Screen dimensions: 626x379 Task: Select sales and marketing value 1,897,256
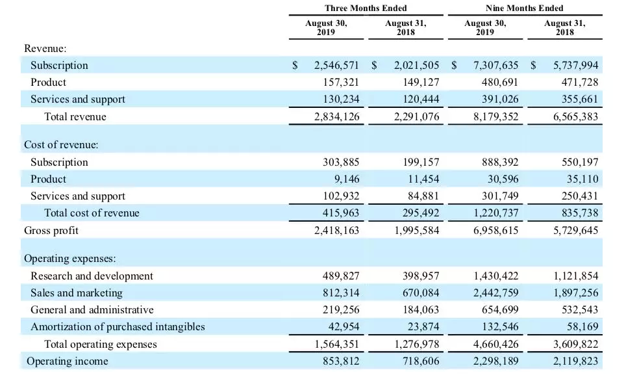[x=576, y=293]
